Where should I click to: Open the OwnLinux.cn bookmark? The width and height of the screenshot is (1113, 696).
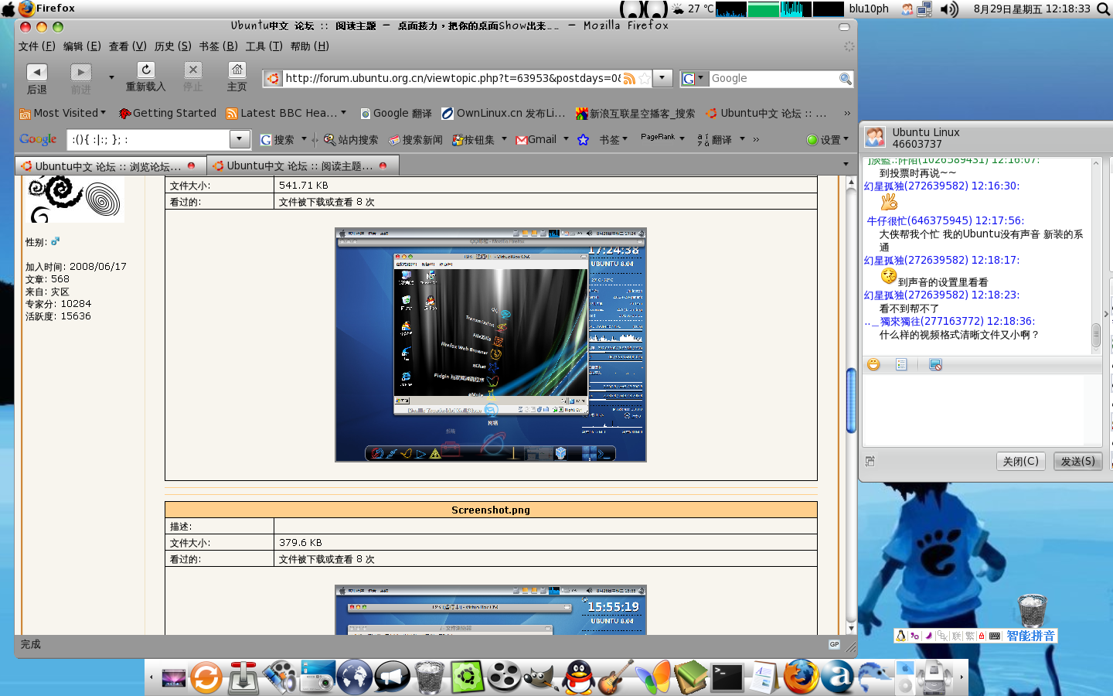pyautogui.click(x=503, y=113)
